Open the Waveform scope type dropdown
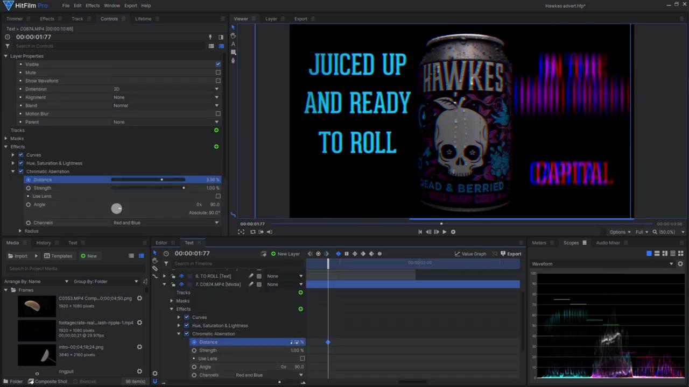The height and width of the screenshot is (387, 689). [x=602, y=264]
